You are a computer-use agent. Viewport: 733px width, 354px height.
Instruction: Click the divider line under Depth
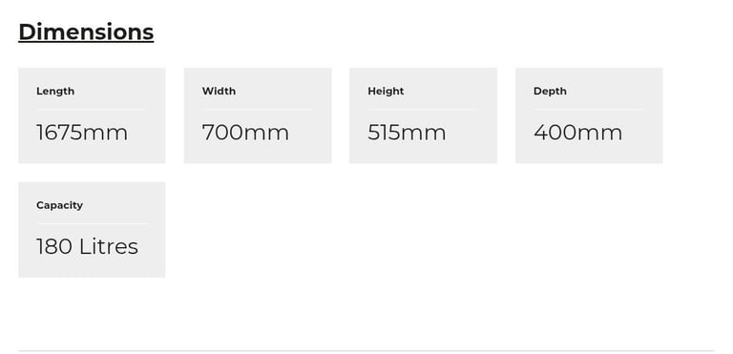pyautogui.click(x=589, y=110)
